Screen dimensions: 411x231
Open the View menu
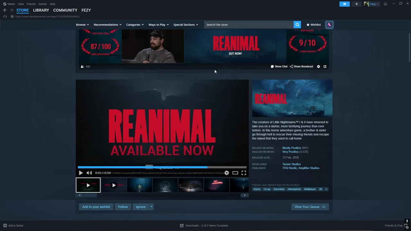[21, 4]
